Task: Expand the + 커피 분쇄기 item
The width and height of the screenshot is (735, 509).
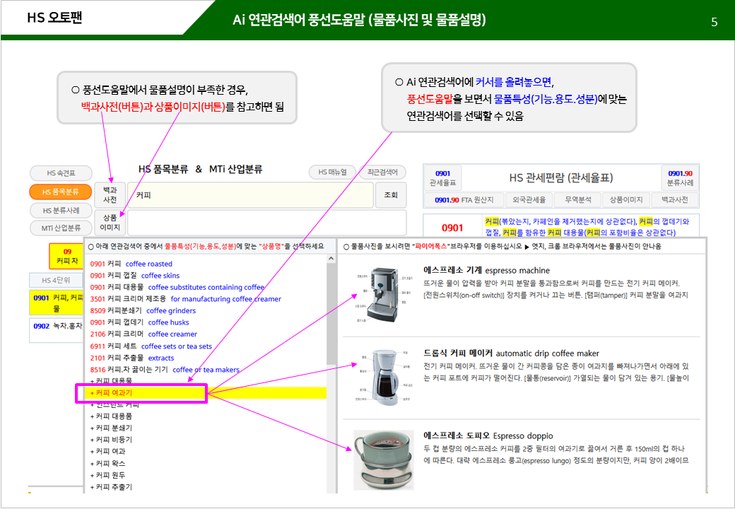Action: coord(111,428)
